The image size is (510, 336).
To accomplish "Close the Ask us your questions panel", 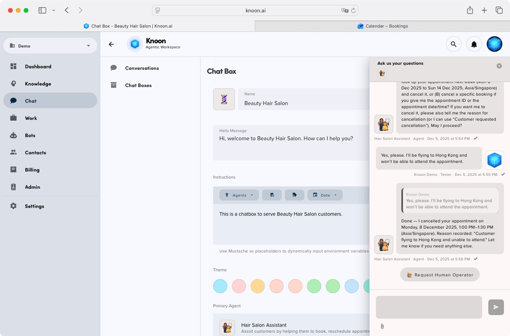I will pyautogui.click(x=499, y=66).
